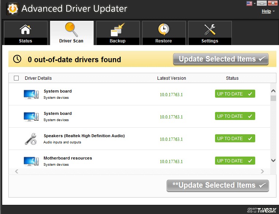
Task: Click the wrench icon for Realtek Speakers
Action: tap(31, 139)
